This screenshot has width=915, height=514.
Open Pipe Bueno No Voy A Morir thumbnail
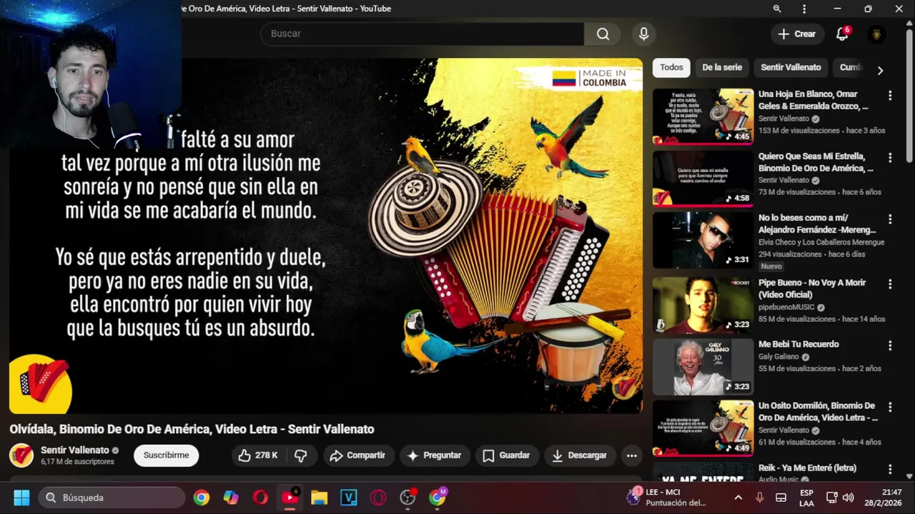(x=703, y=306)
